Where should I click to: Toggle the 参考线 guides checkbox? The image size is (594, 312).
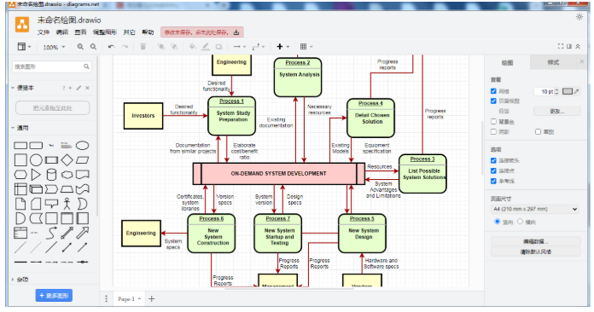point(493,181)
